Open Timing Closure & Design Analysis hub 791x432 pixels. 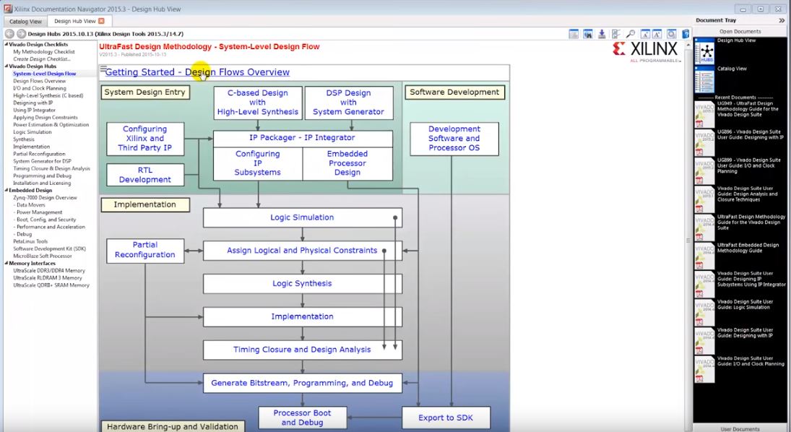51,168
